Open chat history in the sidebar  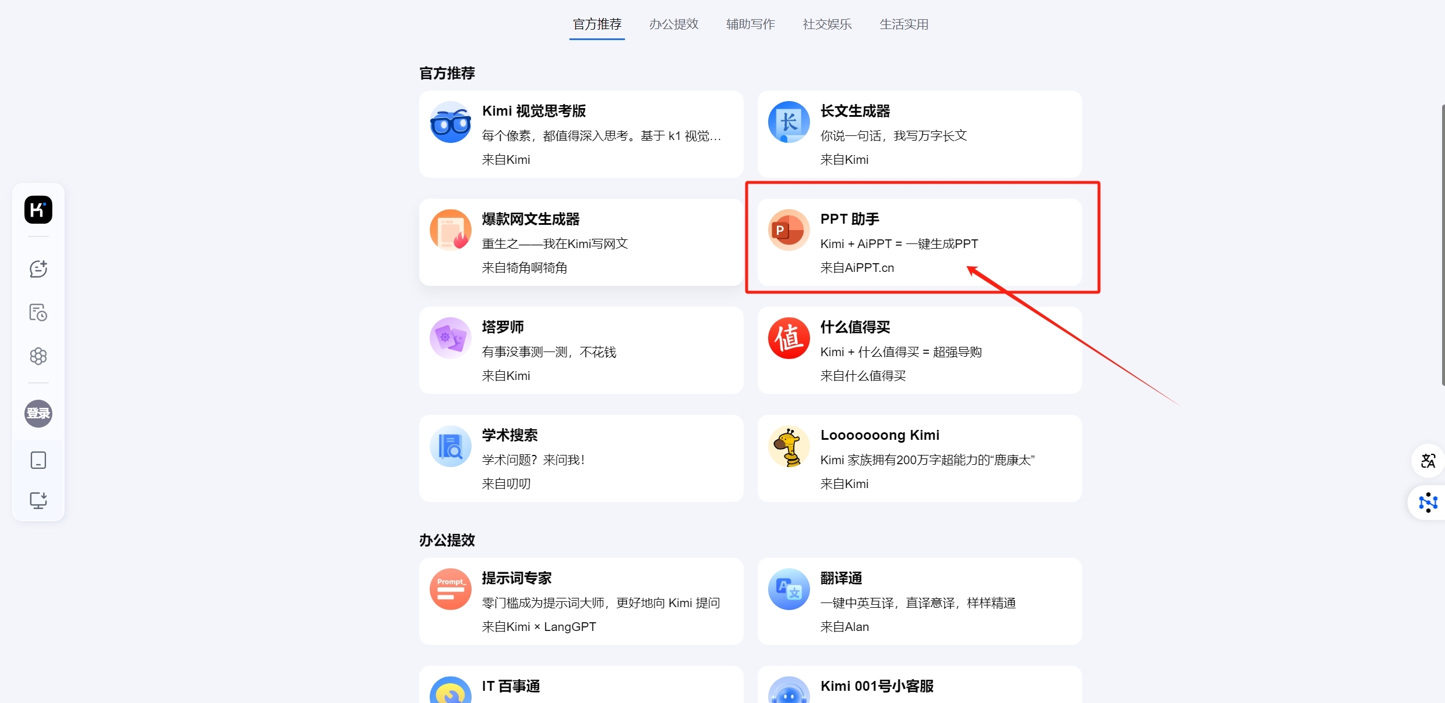tap(38, 313)
